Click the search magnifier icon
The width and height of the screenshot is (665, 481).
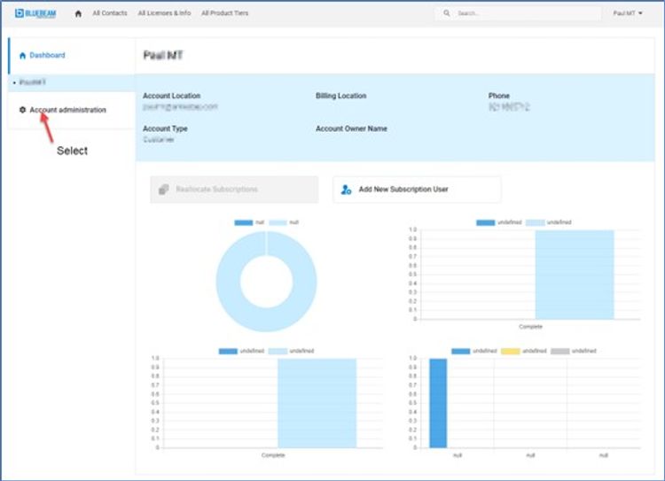pyautogui.click(x=447, y=13)
